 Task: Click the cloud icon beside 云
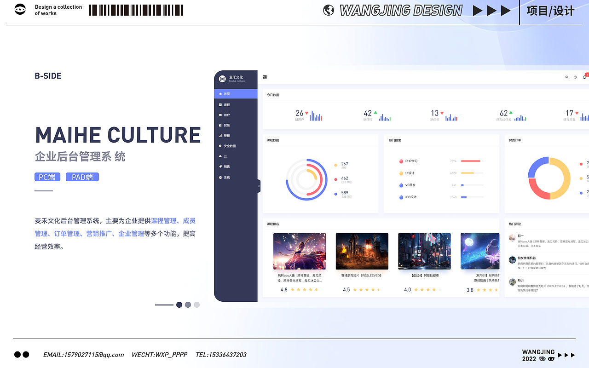pyautogui.click(x=220, y=156)
